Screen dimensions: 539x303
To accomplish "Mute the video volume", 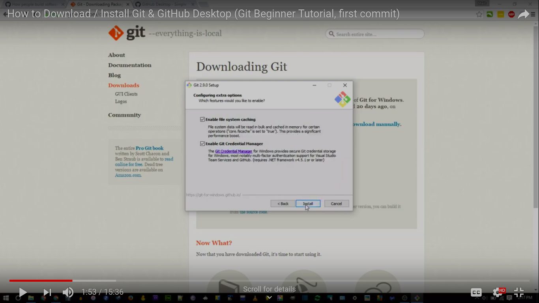I will coord(68,292).
